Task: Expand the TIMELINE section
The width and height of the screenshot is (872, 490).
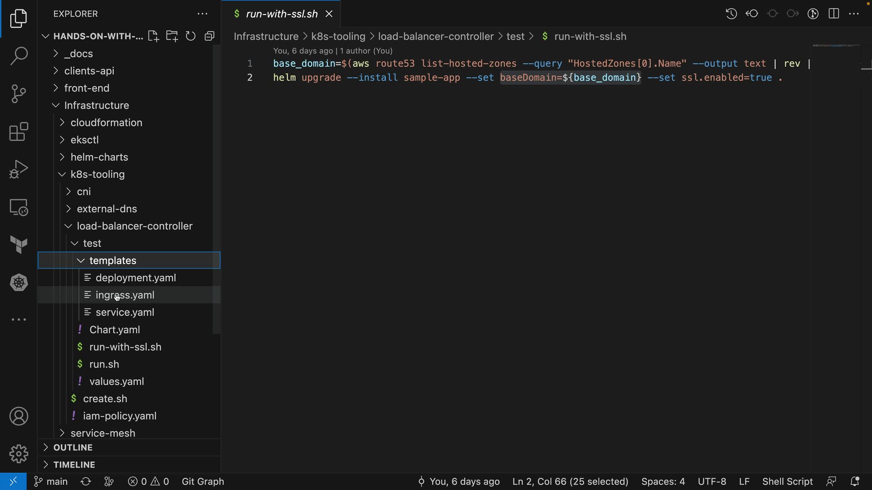Action: [74, 465]
